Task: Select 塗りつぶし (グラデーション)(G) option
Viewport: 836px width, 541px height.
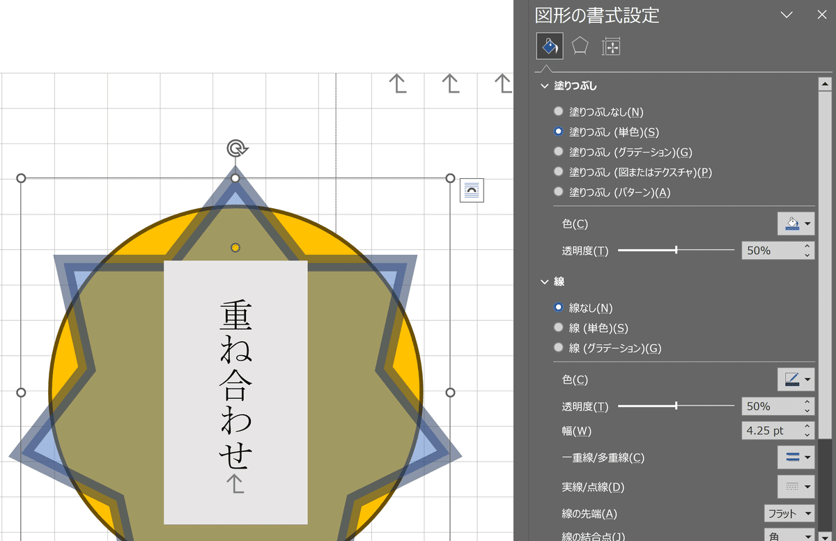Action: tap(558, 152)
